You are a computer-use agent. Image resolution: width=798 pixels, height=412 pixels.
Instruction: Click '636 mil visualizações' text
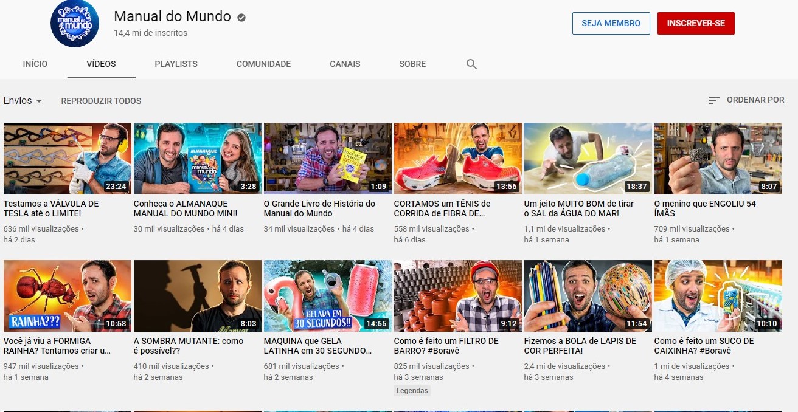click(41, 229)
